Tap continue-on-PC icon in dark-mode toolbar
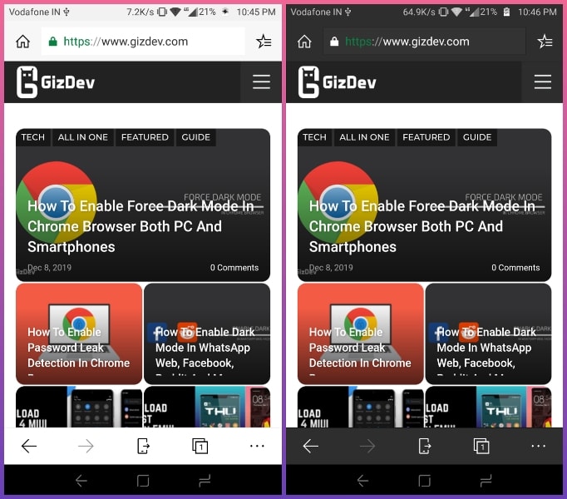The image size is (567, 499). pos(425,446)
